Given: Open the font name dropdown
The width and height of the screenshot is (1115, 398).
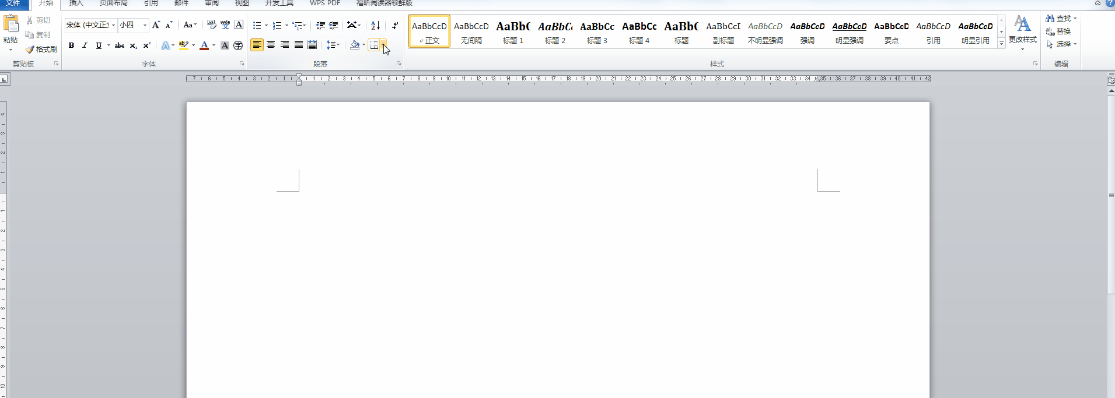Looking at the screenshot, I should (x=113, y=25).
